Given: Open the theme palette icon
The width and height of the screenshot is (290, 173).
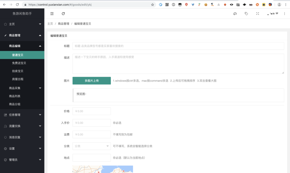Looking at the screenshot, I should click(x=235, y=14).
